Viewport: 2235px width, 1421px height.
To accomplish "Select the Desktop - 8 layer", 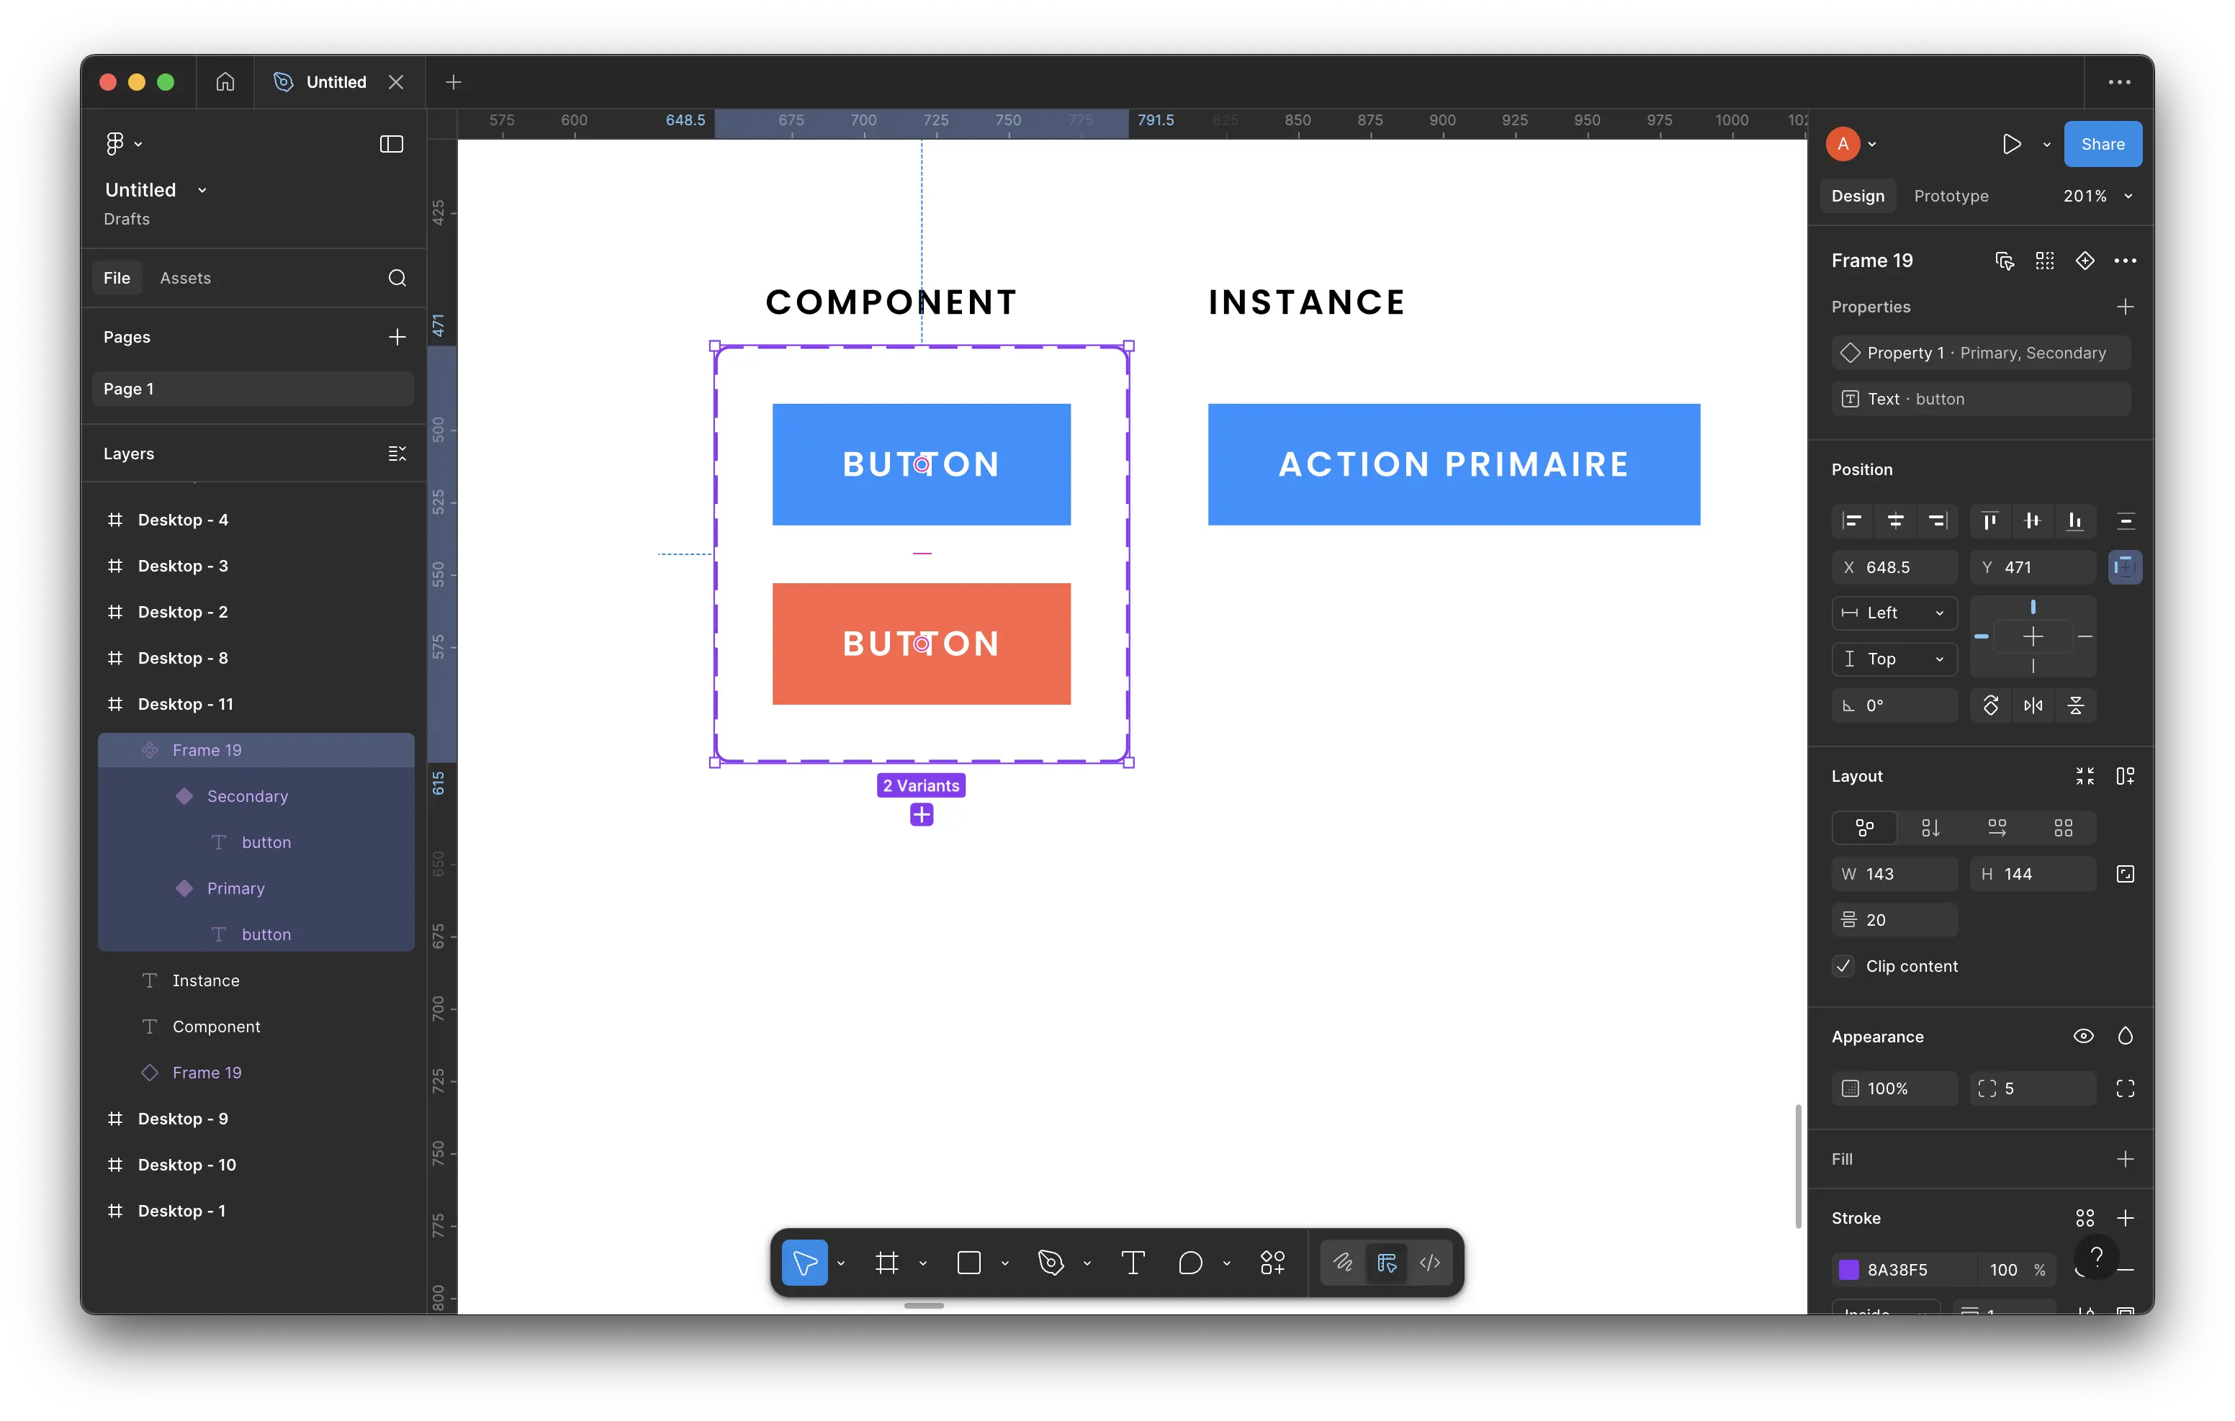I will coord(183,658).
